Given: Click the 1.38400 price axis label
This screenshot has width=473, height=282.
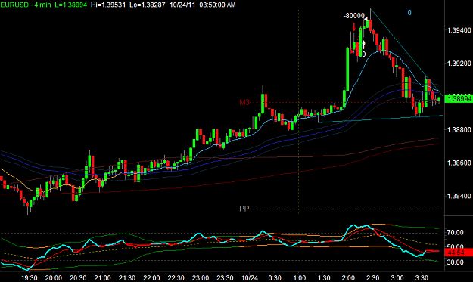Looking at the screenshot, I should (x=459, y=196).
